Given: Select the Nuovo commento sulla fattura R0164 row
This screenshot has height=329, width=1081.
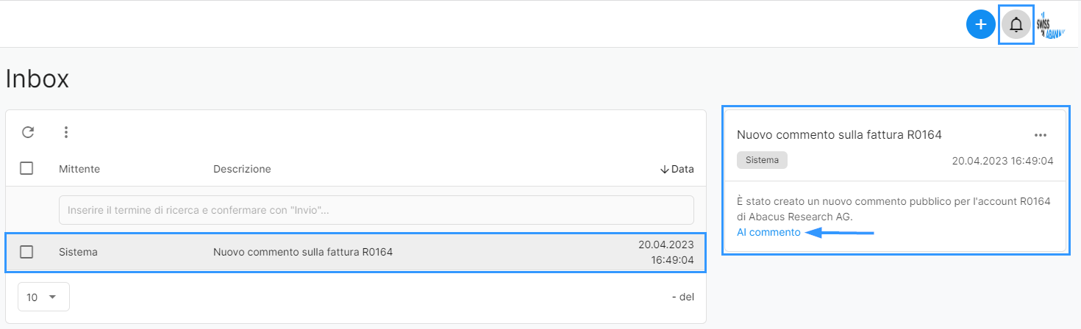Looking at the screenshot, I should click(356, 252).
